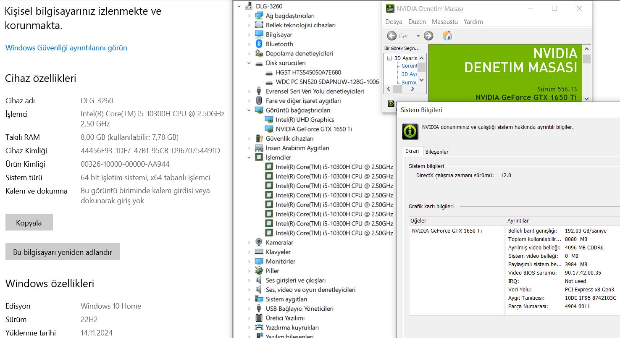Click the Yazdırma kuyrukları printer icon
Image resolution: width=620 pixels, height=338 pixels.
(x=259, y=328)
